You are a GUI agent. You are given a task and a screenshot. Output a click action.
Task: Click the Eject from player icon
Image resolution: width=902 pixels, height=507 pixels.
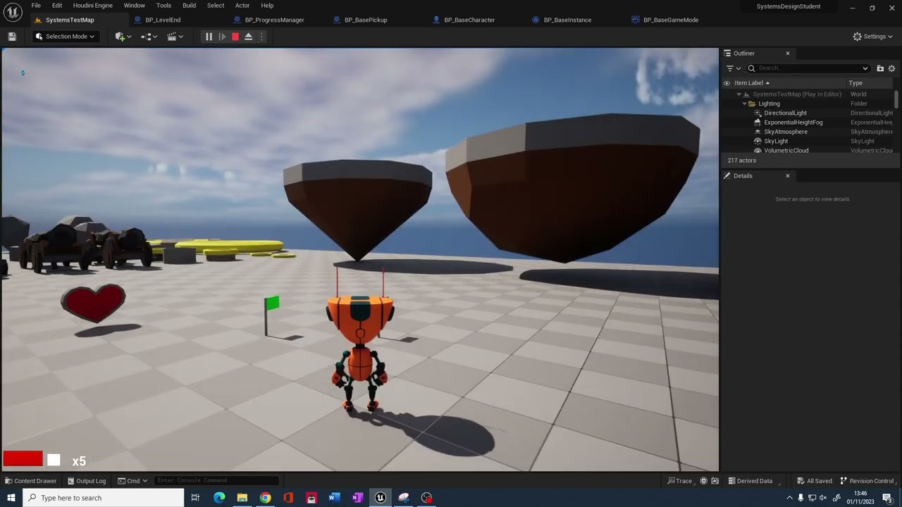(x=249, y=37)
